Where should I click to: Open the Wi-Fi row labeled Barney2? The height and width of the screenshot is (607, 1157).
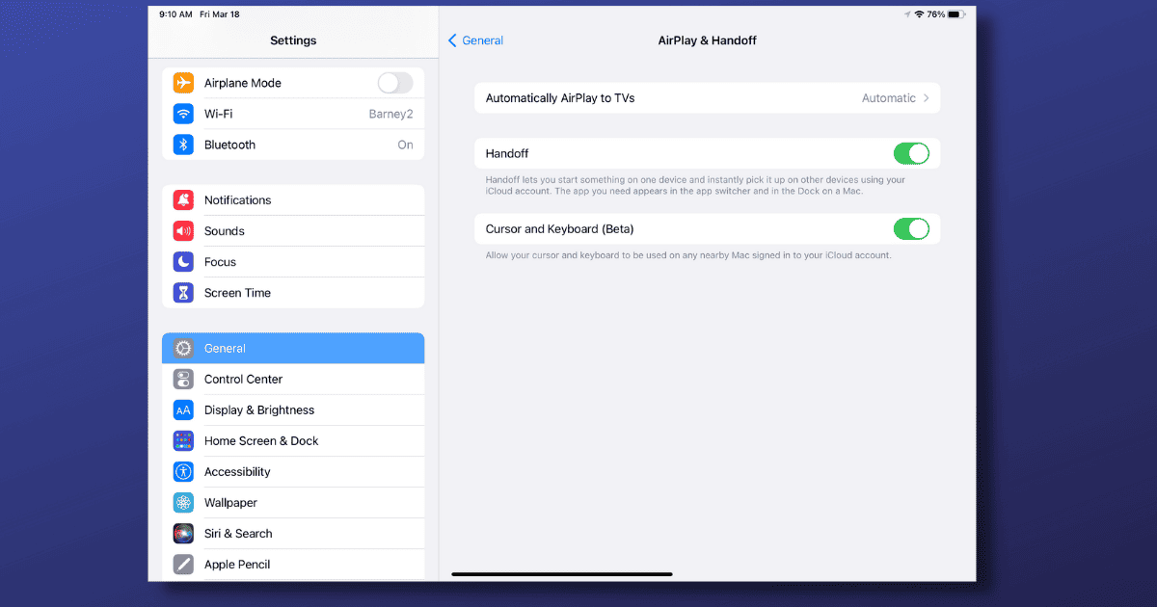[x=293, y=114]
